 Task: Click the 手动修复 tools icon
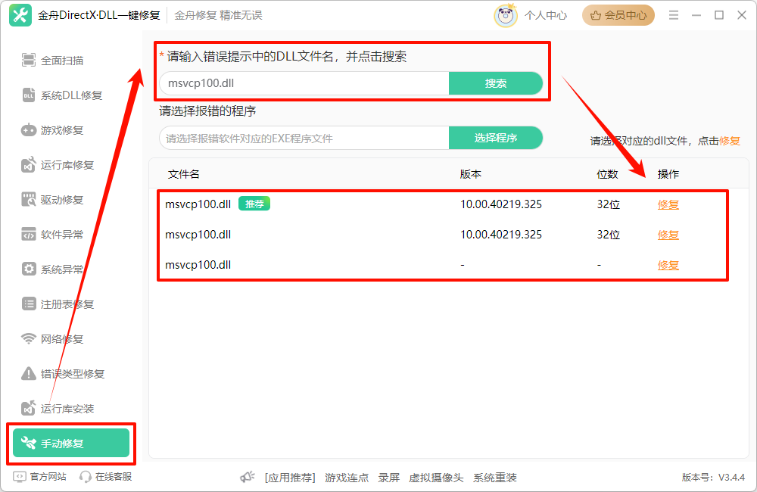click(x=29, y=443)
